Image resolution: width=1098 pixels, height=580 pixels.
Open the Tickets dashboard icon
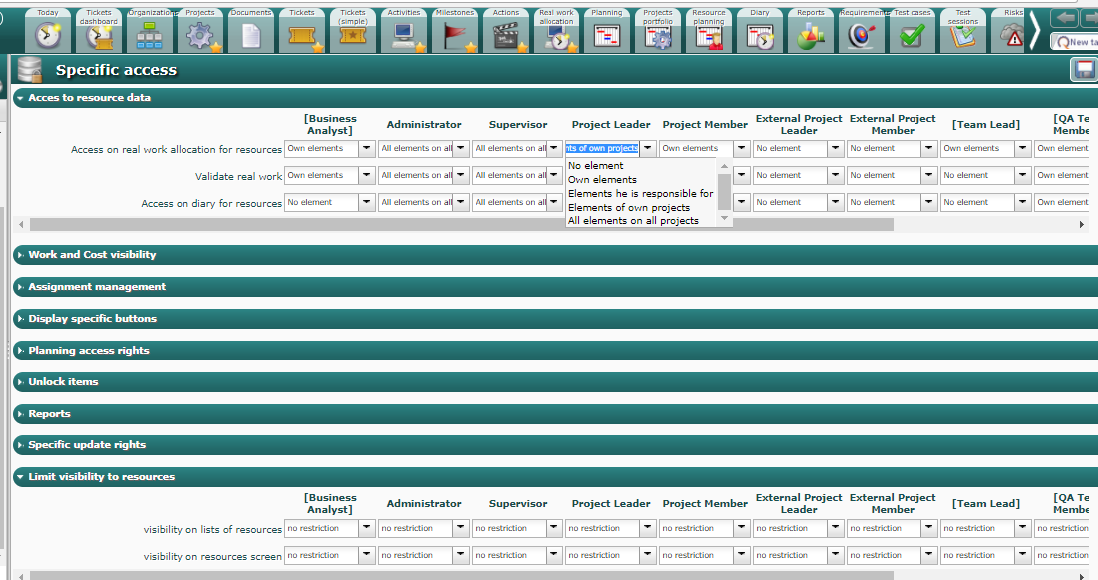[100, 35]
